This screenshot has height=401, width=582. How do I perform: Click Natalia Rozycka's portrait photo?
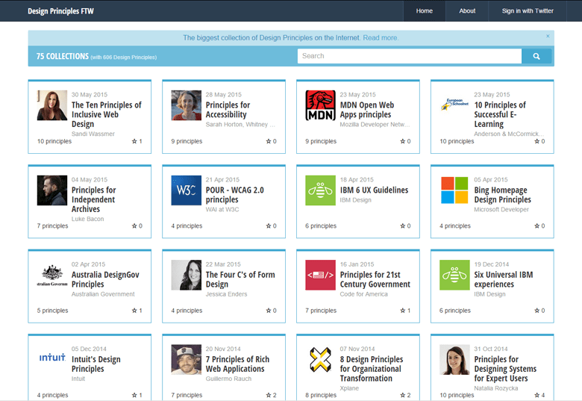[x=454, y=359]
